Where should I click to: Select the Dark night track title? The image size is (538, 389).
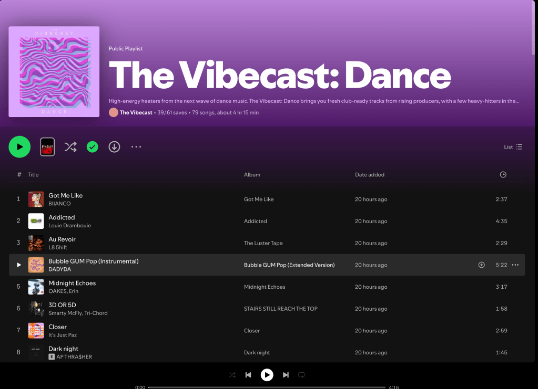pos(64,349)
